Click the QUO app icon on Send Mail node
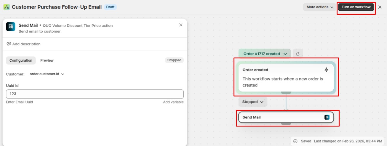 point(327,117)
